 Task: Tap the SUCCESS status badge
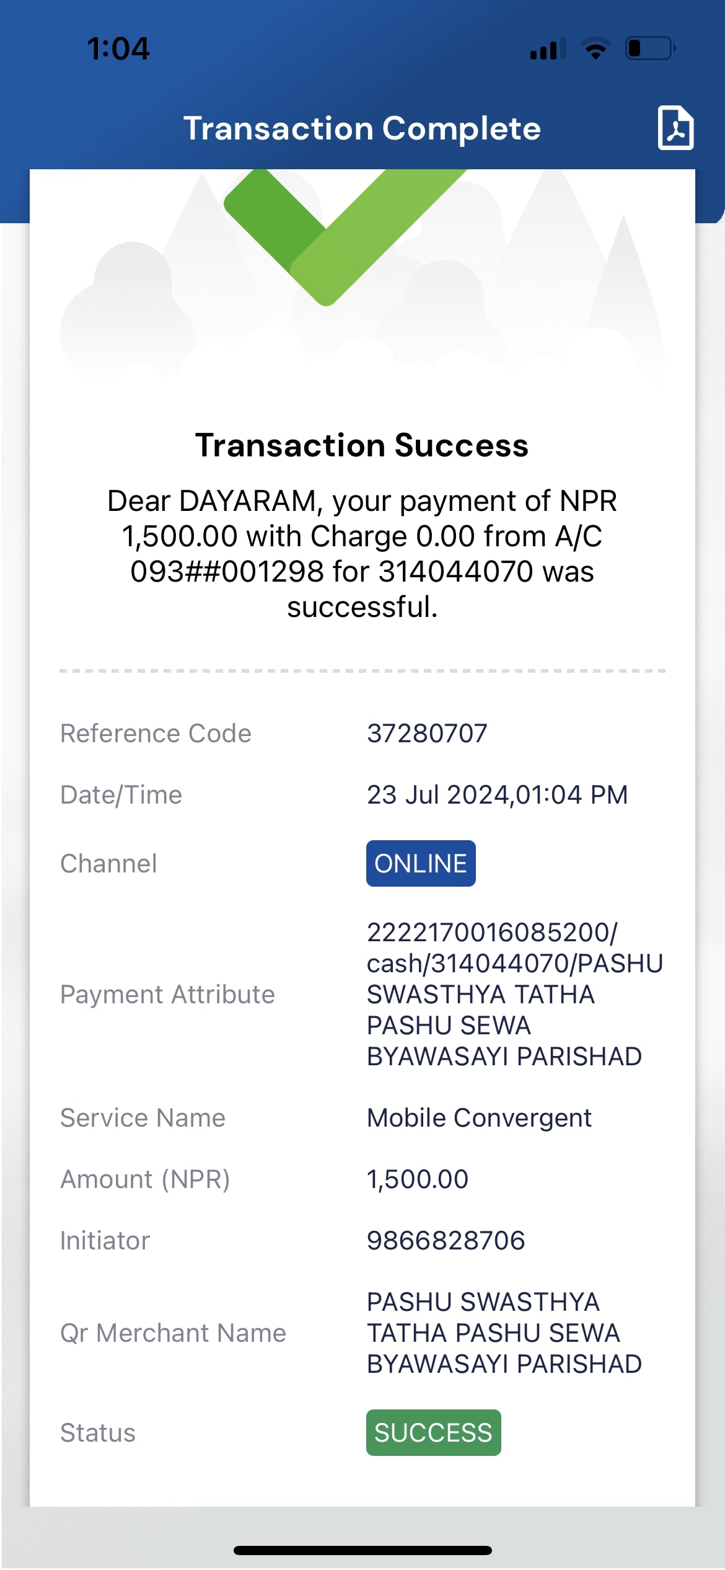(x=433, y=1432)
